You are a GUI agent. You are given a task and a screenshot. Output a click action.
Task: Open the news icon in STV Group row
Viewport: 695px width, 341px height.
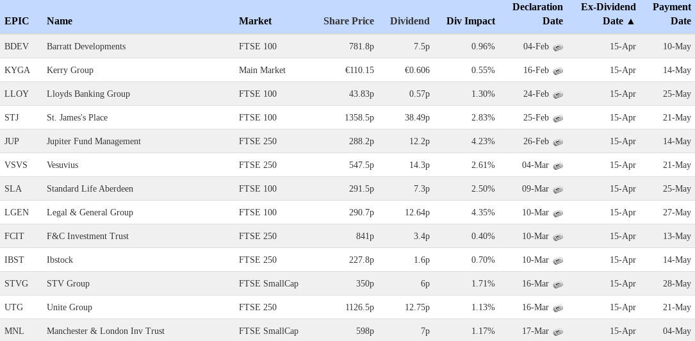558,284
